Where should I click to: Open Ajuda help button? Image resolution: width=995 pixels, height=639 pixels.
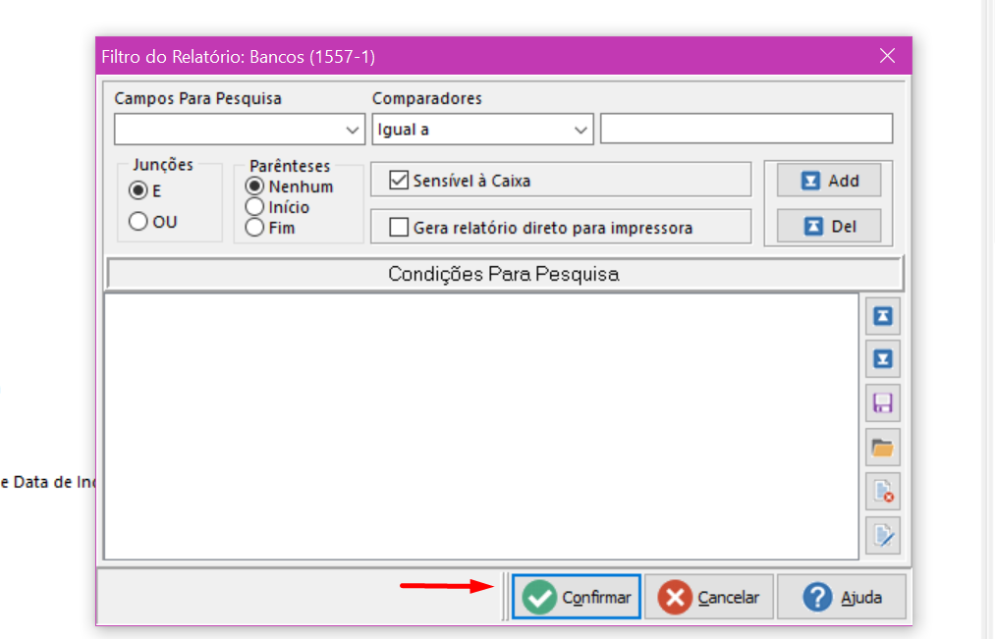coord(842,597)
